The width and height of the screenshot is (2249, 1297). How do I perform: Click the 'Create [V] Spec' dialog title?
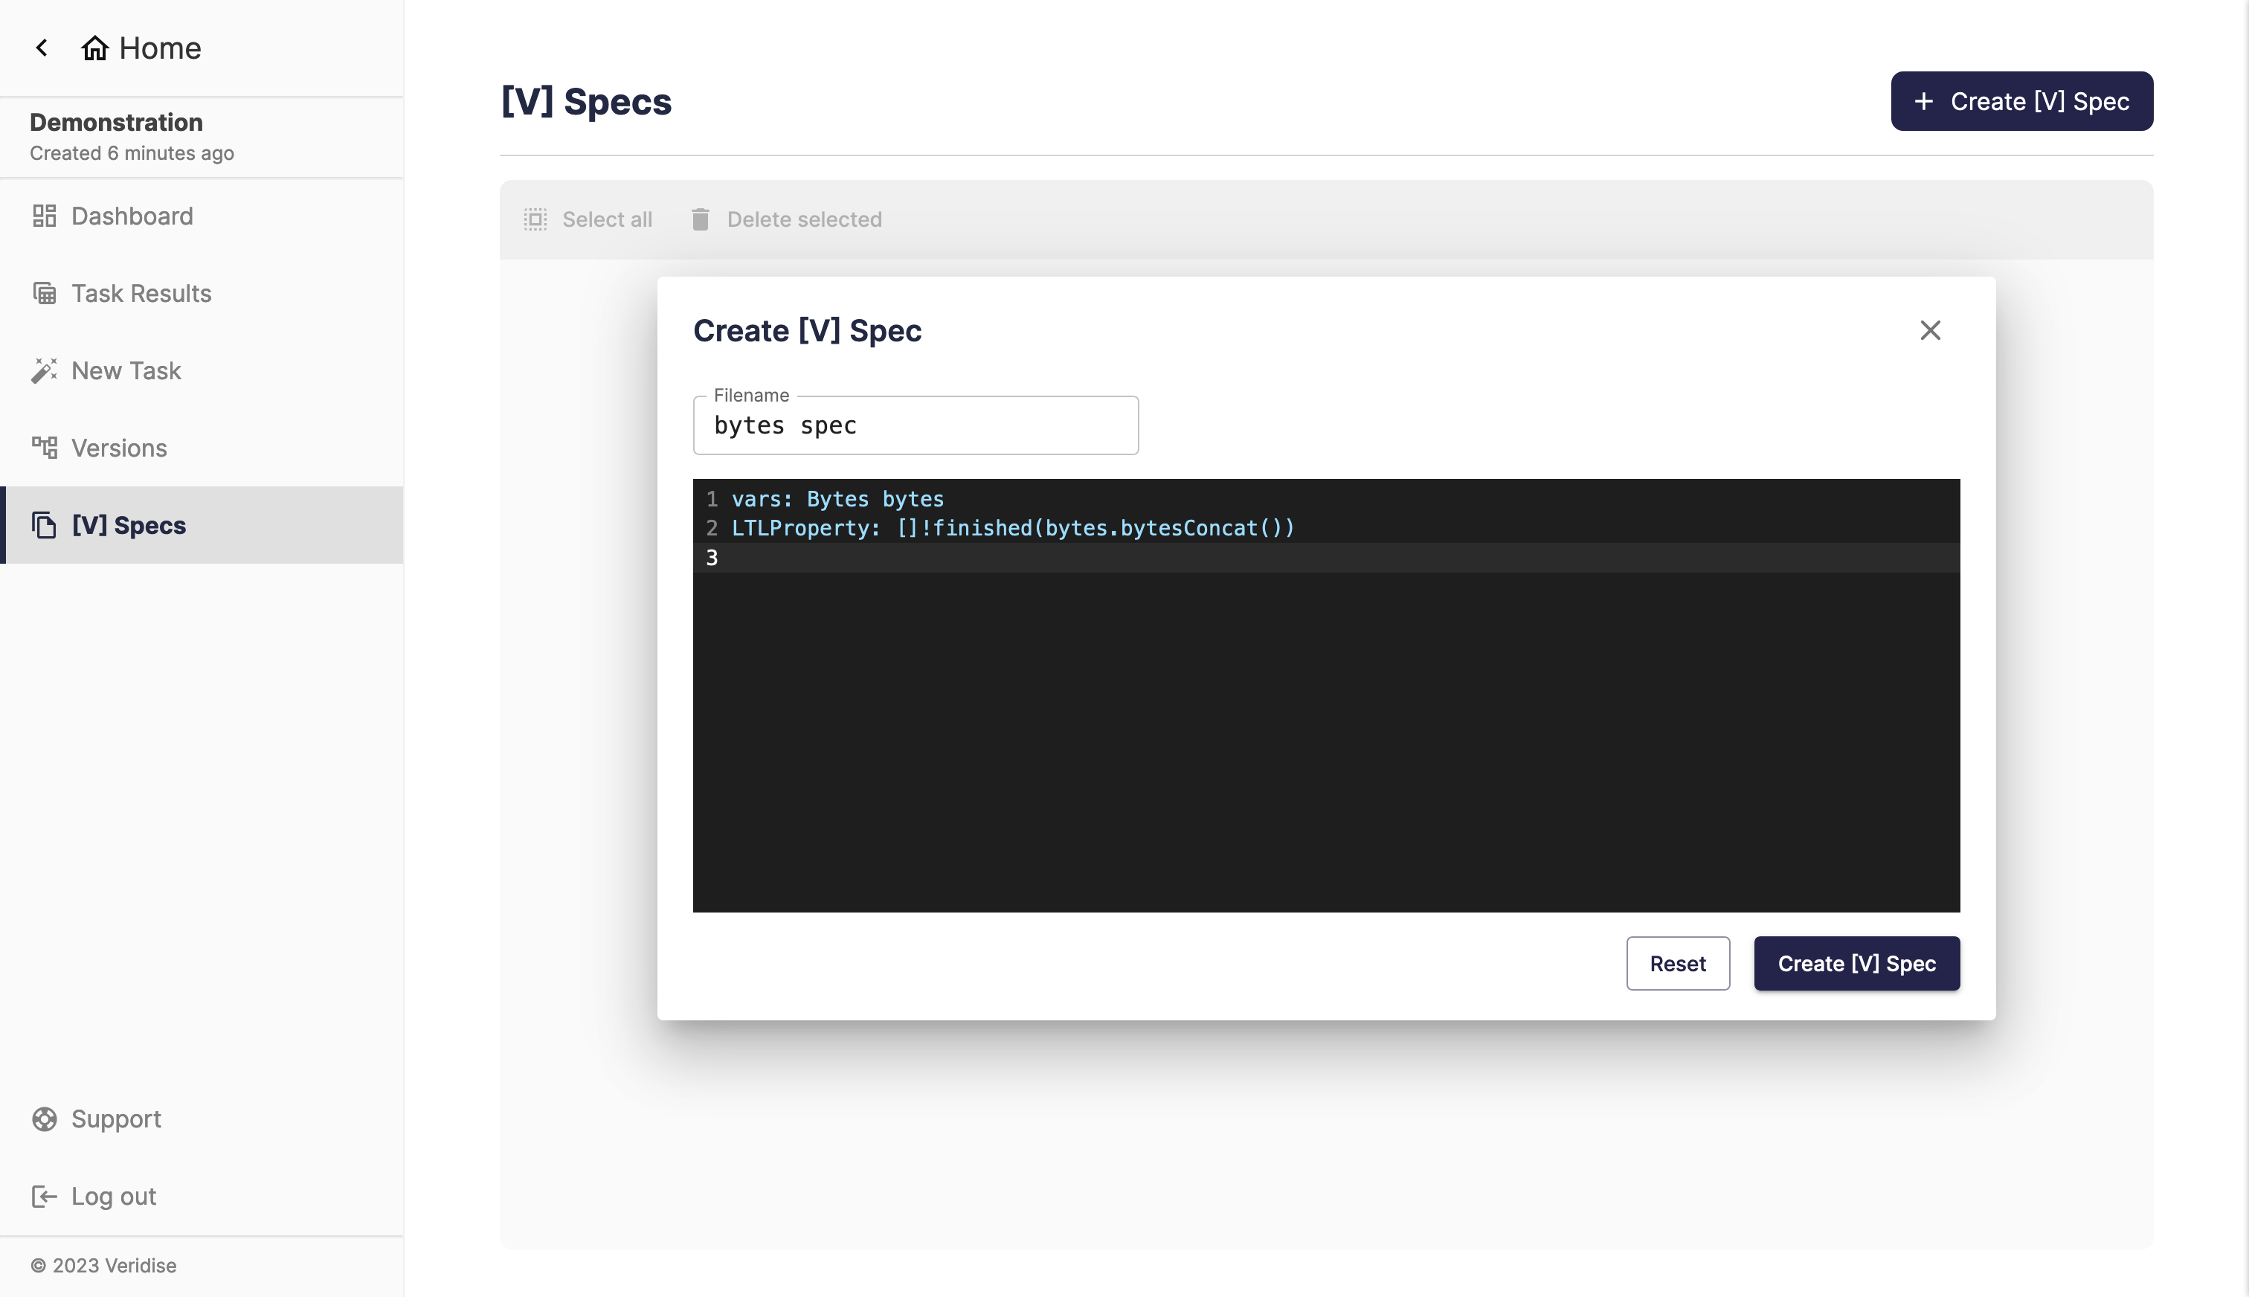pyautogui.click(x=807, y=330)
